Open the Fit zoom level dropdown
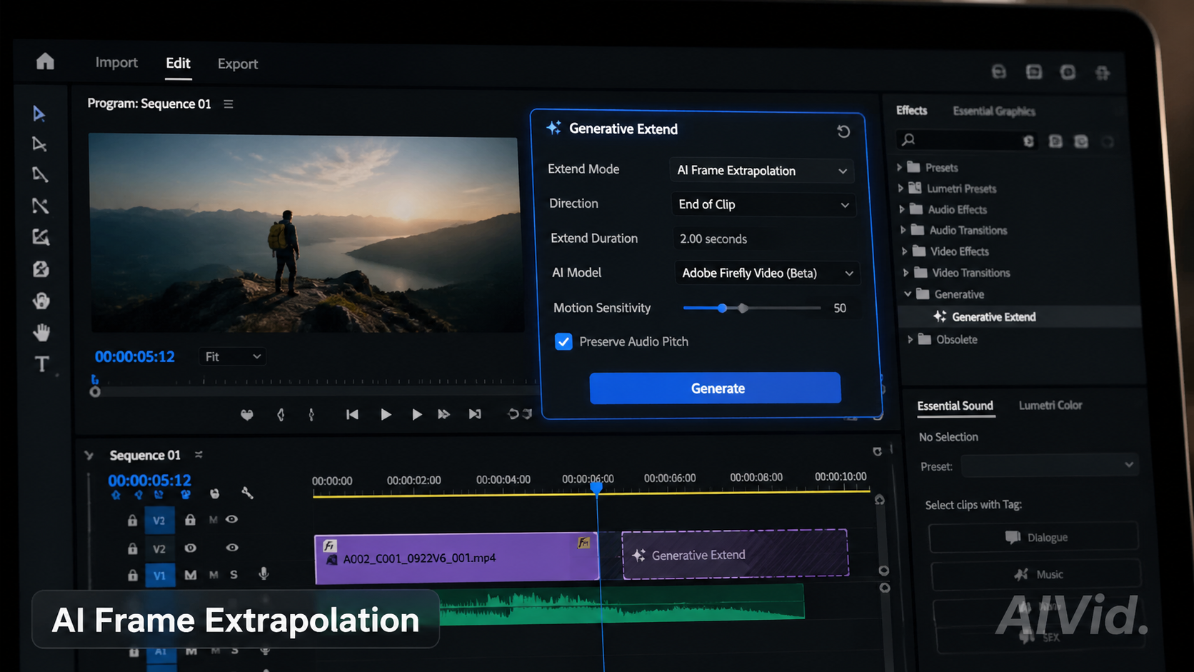This screenshot has width=1194, height=672. (232, 356)
